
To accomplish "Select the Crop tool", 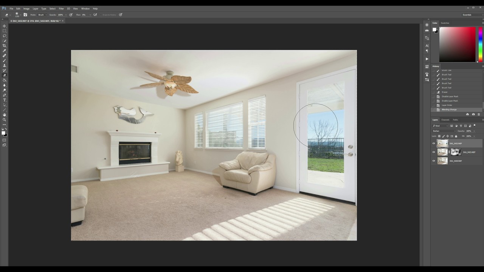I will click(4, 46).
